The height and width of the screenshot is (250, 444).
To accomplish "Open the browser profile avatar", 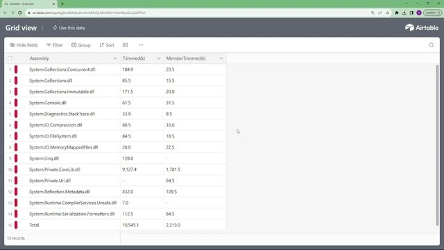I will point(419,12).
